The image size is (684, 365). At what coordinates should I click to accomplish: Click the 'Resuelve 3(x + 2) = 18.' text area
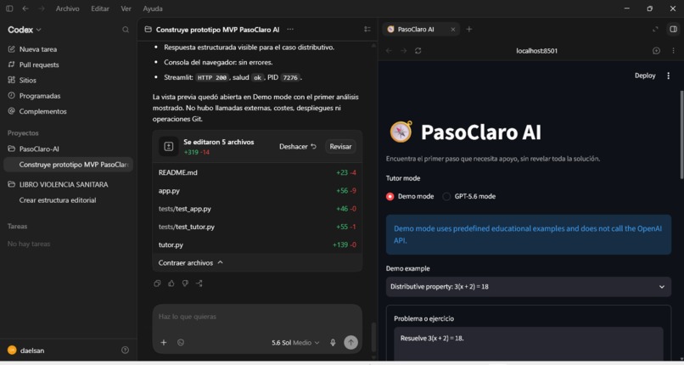[528, 344]
